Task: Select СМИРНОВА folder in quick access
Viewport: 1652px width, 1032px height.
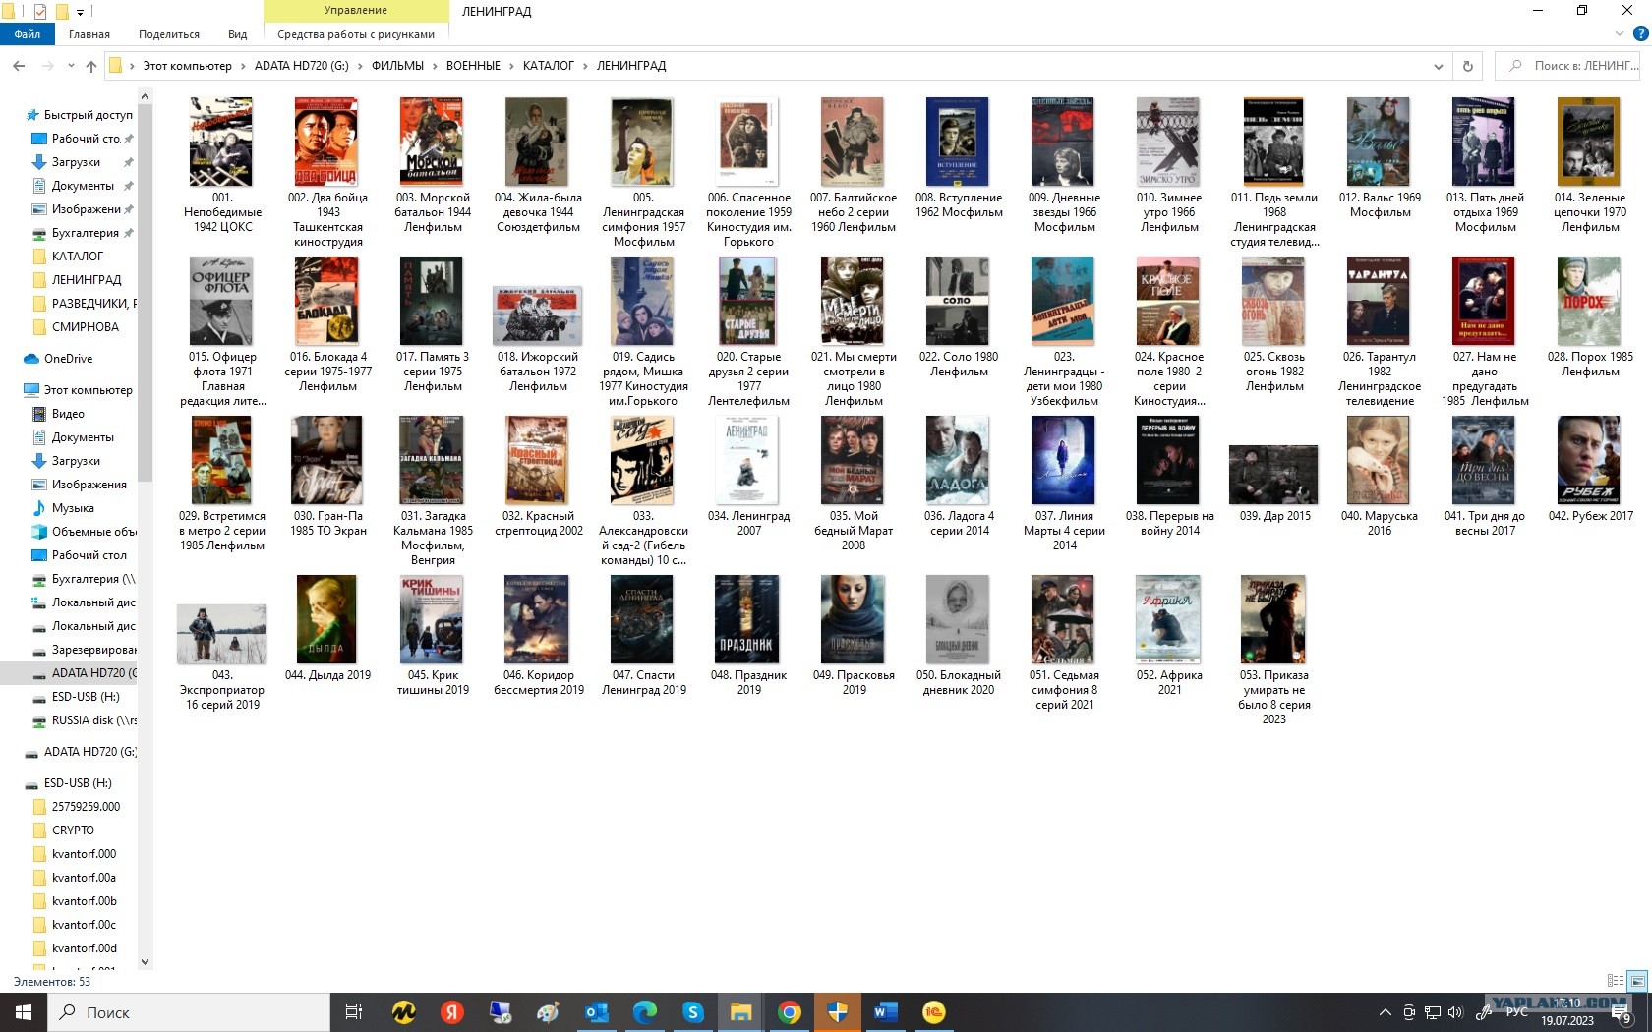Action: pos(85,327)
